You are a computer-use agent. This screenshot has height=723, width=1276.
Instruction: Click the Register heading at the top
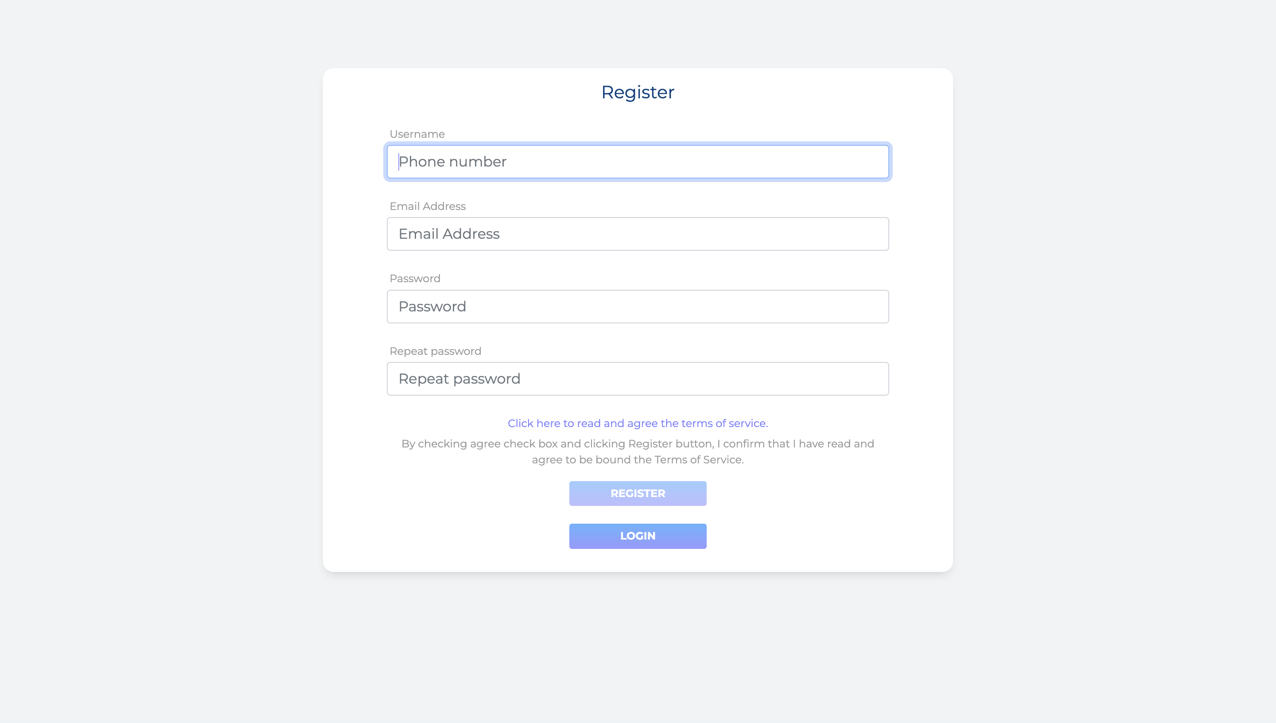click(x=638, y=92)
